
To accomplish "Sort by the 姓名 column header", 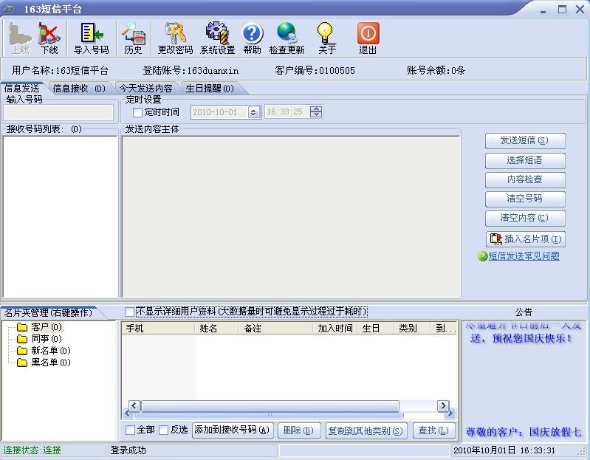I will click(217, 329).
